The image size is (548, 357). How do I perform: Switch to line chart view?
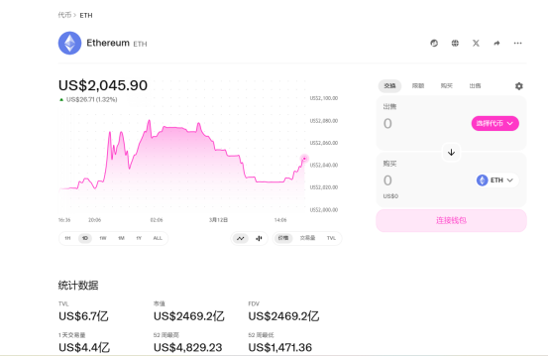241,238
